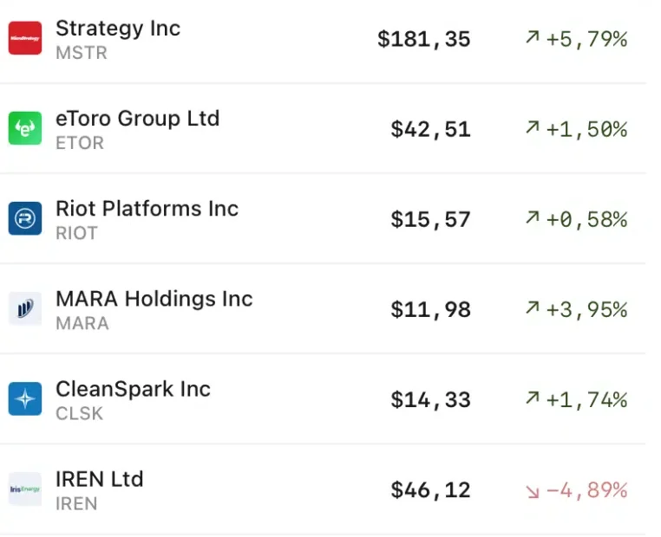The width and height of the screenshot is (661, 537).
Task: Click the Strategy Inc red logo icon
Action: (x=25, y=39)
